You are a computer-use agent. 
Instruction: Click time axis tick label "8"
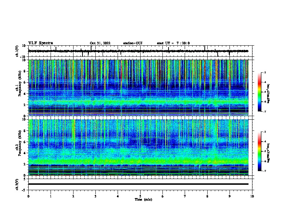[x=207, y=196]
